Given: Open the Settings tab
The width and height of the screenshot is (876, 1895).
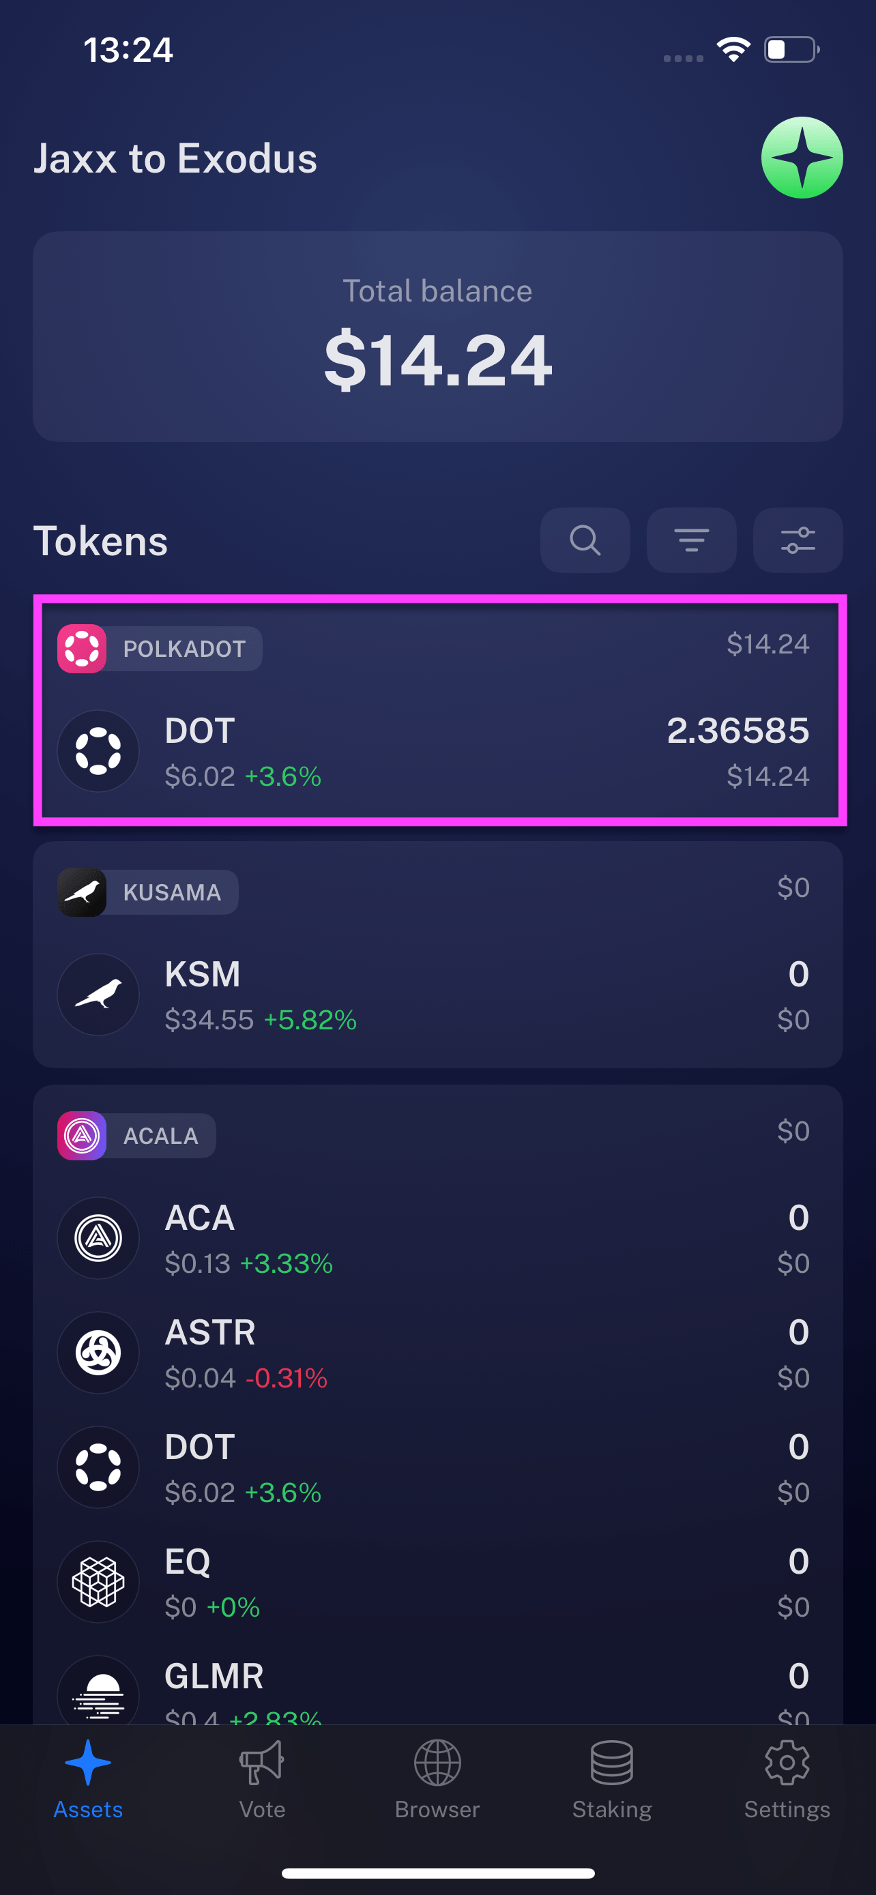Looking at the screenshot, I should [786, 1777].
